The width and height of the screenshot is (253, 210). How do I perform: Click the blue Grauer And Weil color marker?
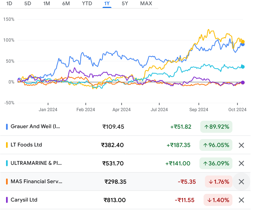[7, 127]
